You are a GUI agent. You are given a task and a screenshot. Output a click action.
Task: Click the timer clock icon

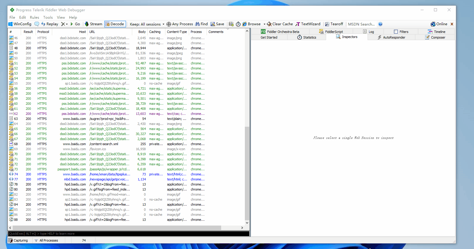click(238, 24)
